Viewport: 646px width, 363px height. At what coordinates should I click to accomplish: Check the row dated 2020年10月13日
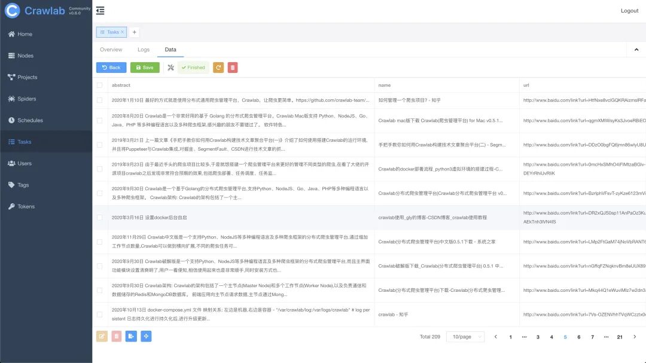click(x=100, y=315)
